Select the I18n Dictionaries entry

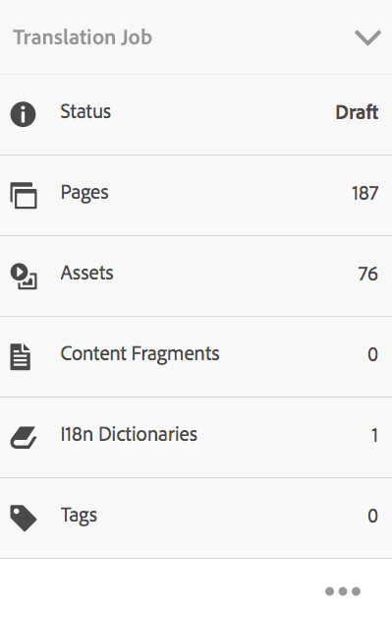[x=196, y=438]
